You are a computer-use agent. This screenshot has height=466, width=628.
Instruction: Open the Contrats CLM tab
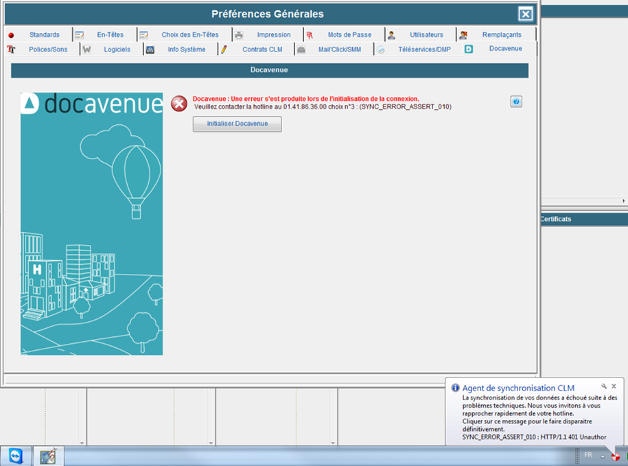pyautogui.click(x=262, y=49)
